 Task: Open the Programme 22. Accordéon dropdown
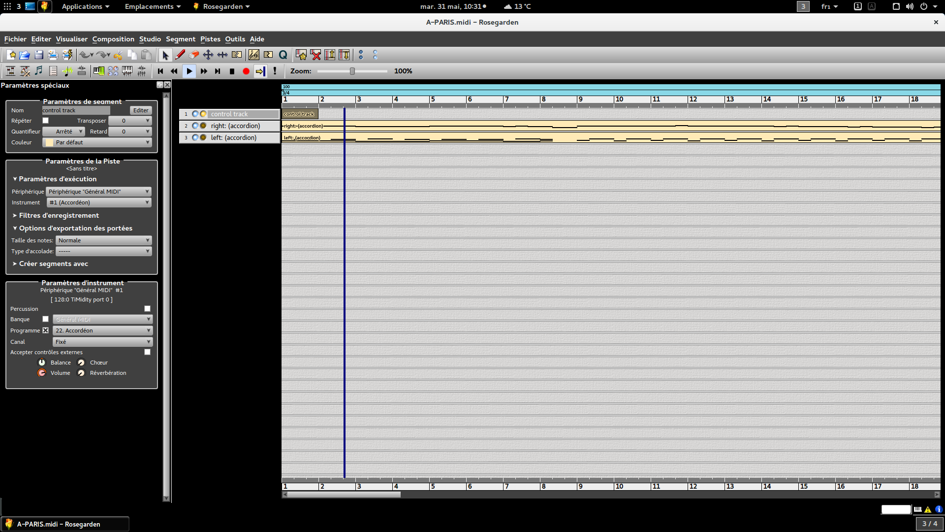pos(102,331)
